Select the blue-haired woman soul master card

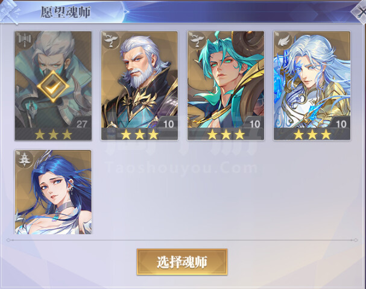coord(53,192)
